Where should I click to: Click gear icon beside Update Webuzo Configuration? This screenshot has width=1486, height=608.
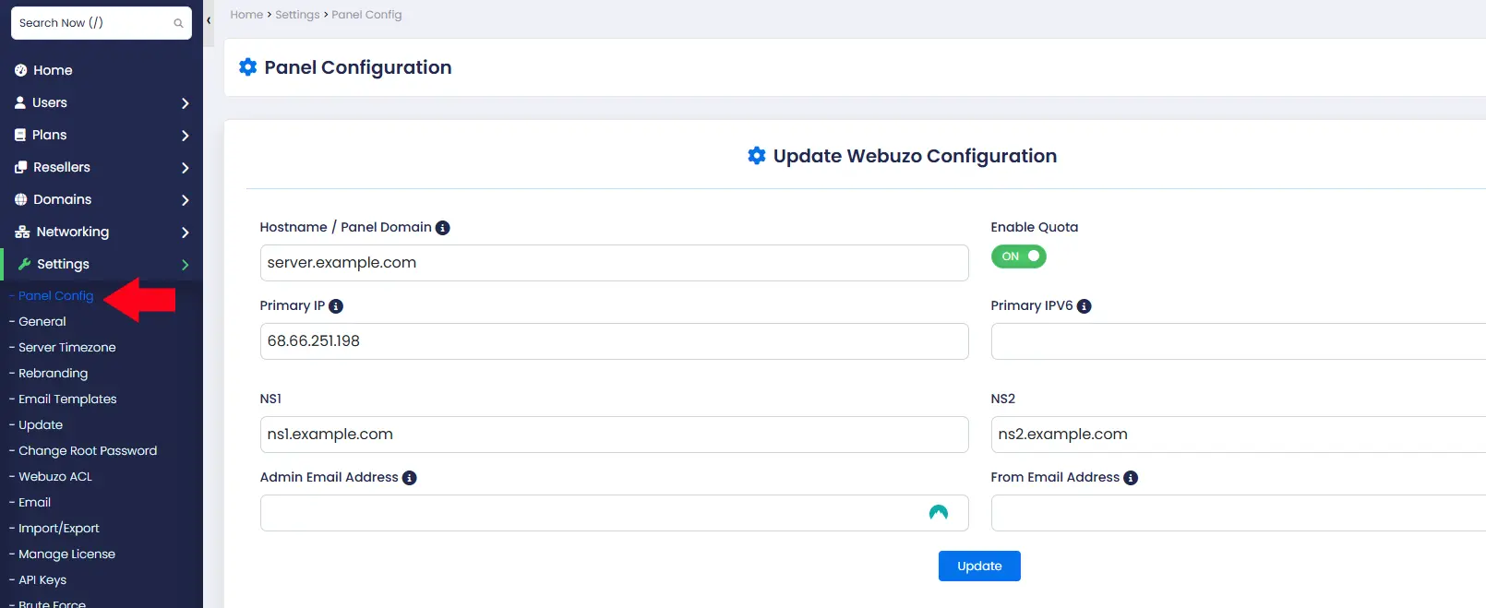(x=757, y=155)
